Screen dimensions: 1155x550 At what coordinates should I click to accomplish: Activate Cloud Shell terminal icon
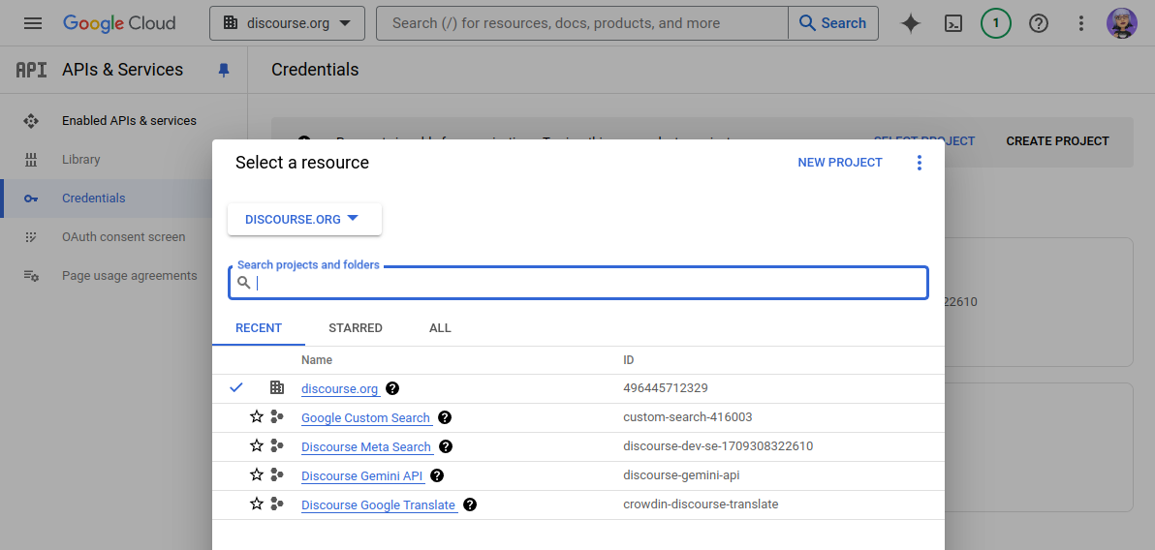953,23
